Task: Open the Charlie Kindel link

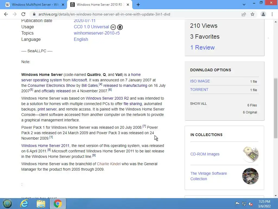Action: [x=109, y=164]
